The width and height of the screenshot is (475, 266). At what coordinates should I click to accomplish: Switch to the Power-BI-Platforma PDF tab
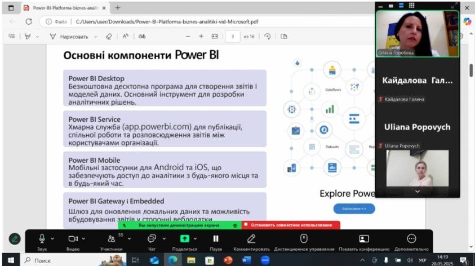(x=63, y=8)
